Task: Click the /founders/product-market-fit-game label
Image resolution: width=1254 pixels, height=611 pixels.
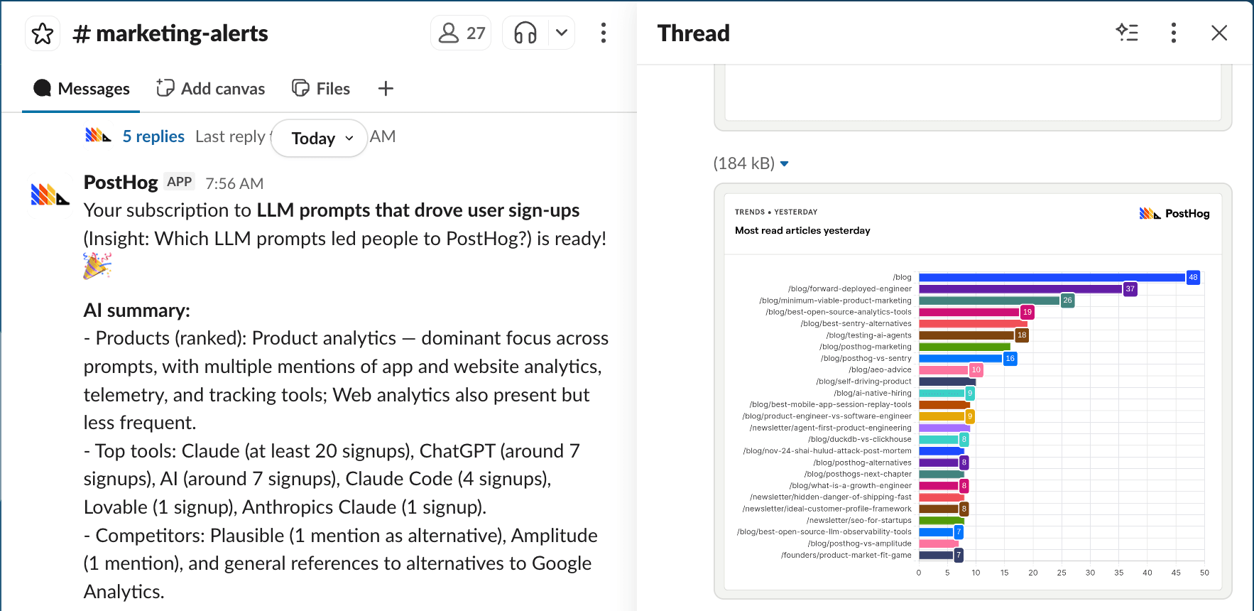Action: point(846,555)
